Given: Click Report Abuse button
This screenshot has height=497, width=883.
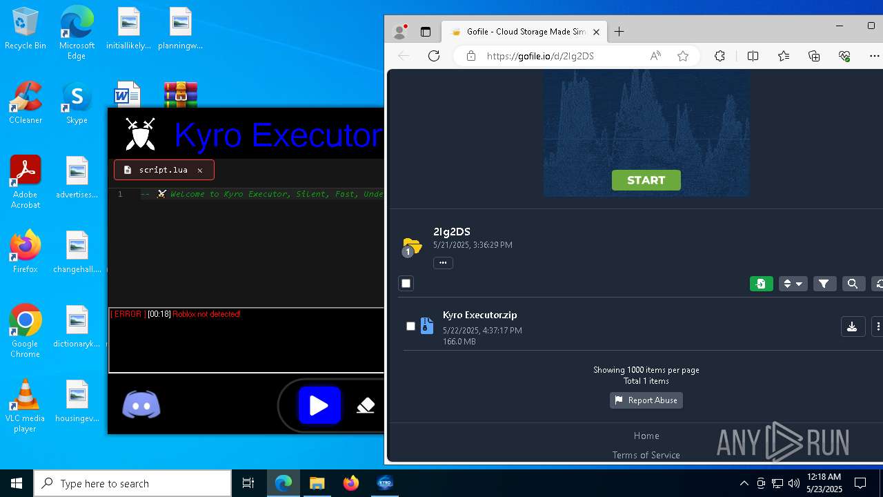Looking at the screenshot, I should pos(646,400).
